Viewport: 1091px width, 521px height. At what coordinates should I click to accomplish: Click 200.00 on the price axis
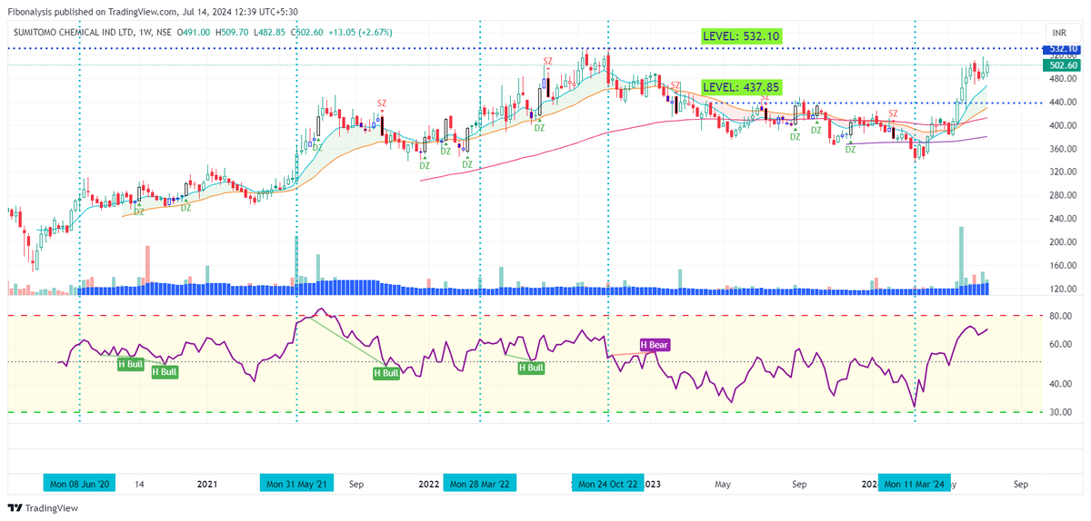(x=1063, y=242)
